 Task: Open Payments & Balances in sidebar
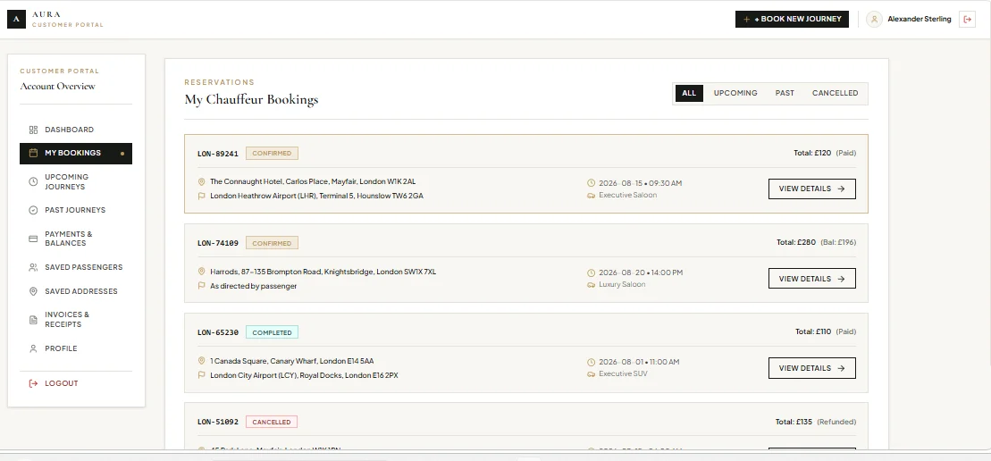[x=76, y=239]
